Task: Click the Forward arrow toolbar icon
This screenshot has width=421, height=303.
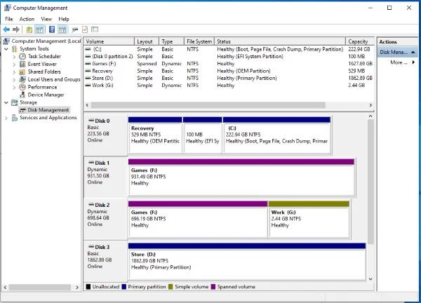Action: coord(16,29)
